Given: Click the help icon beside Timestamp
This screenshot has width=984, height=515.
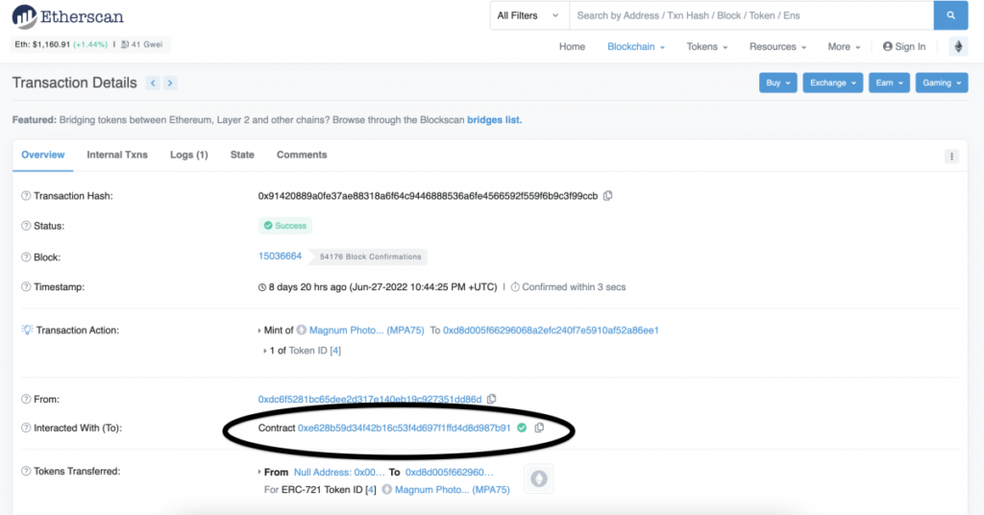Looking at the screenshot, I should pos(26,286).
